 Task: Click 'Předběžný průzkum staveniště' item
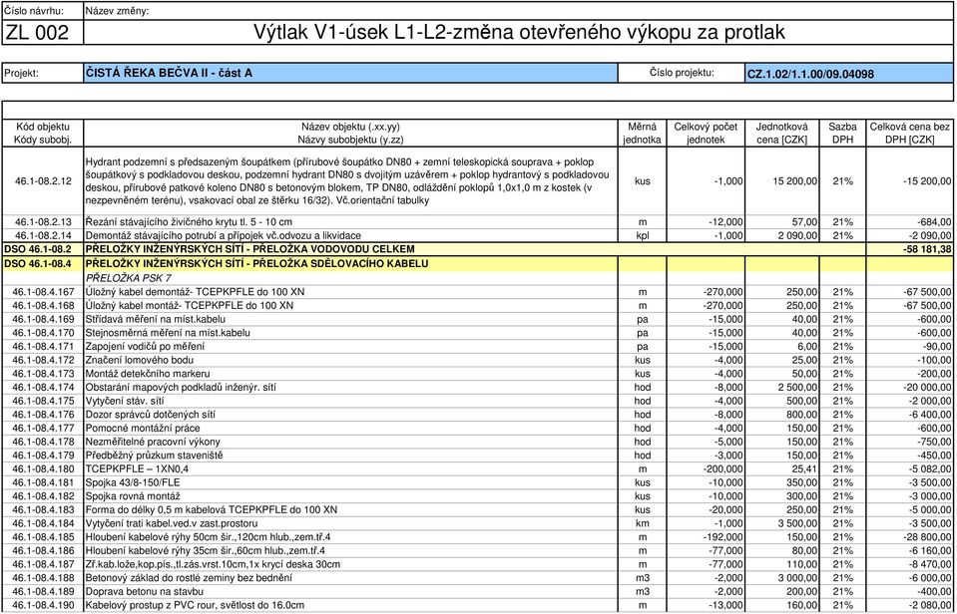(x=154, y=455)
